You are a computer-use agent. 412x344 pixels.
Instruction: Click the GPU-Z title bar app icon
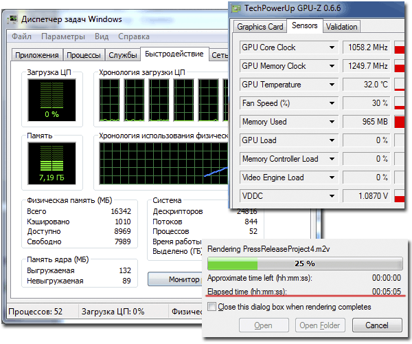pyautogui.click(x=236, y=8)
